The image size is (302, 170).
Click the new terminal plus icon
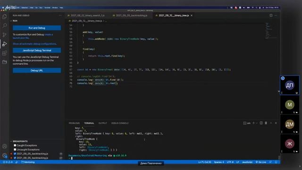(253, 123)
